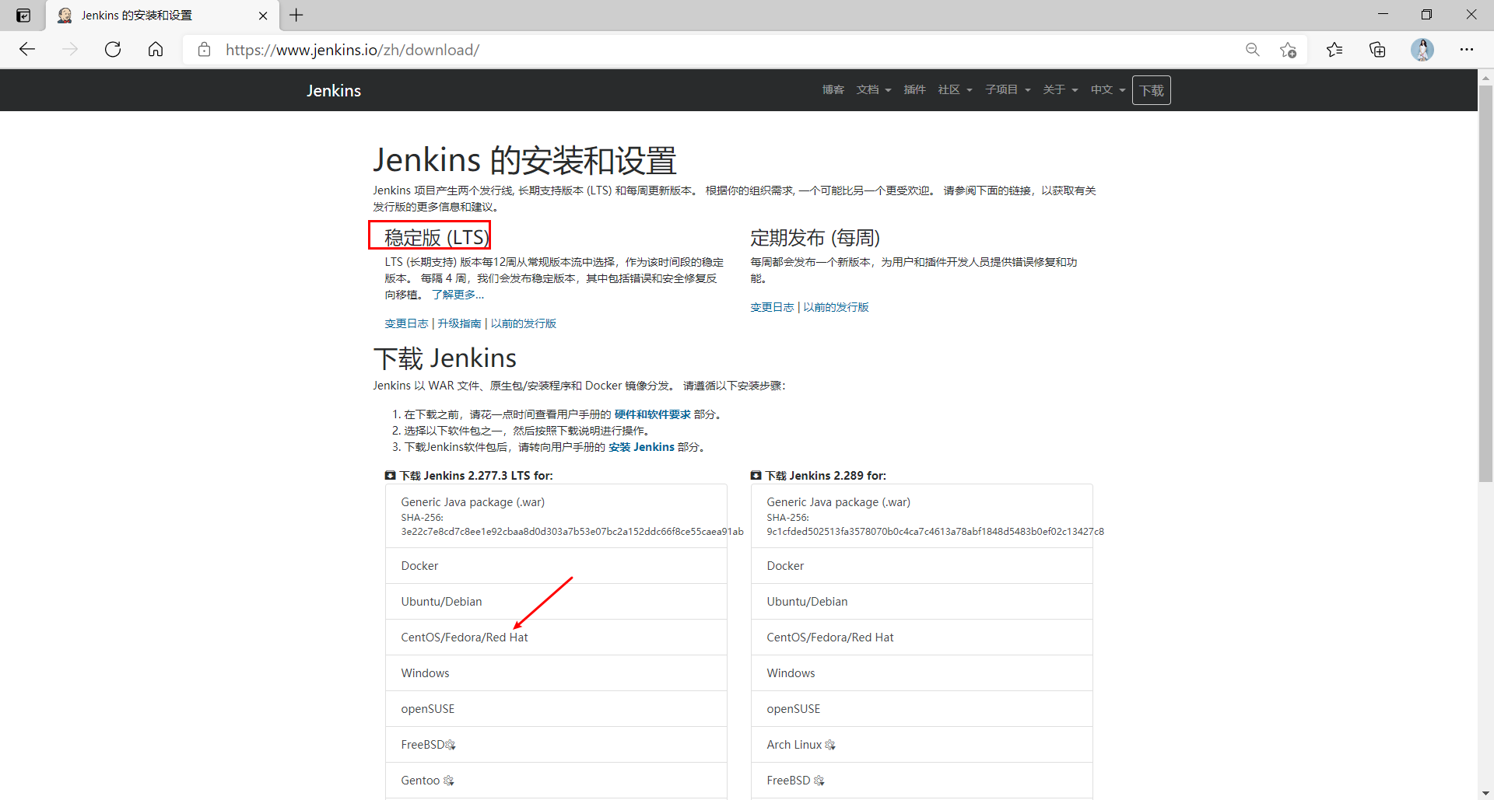The image size is (1494, 800).
Task: Click the 下载 Jenkins 2.277.3 LTS for heading
Action: [x=469, y=476]
